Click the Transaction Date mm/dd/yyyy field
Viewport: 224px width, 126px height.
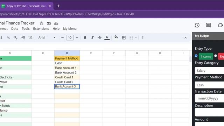209,98
